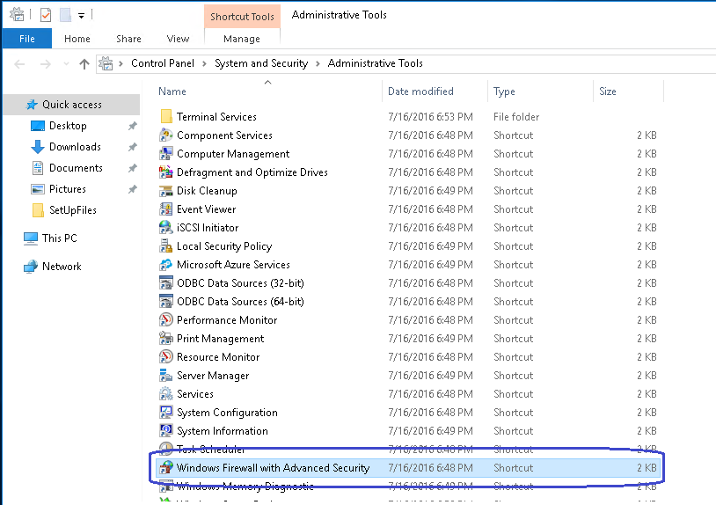This screenshot has width=716, height=505.
Task: Select the Windows Memory Diagnostic entry name
Action: pyautogui.click(x=245, y=487)
